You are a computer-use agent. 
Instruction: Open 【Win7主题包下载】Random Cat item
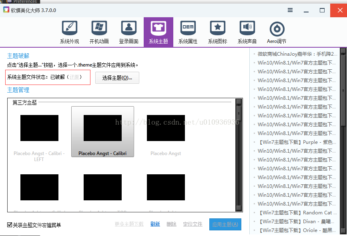tap(298, 212)
